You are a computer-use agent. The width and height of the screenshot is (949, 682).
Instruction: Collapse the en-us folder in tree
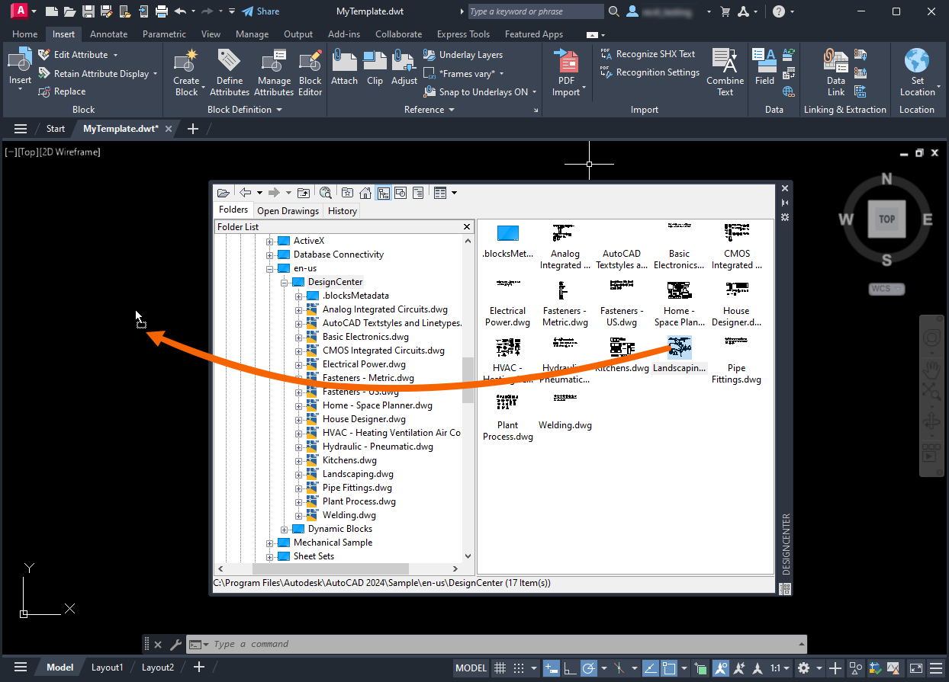269,269
